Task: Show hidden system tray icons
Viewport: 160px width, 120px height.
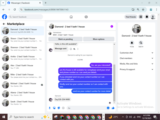Action: tap(123, 117)
